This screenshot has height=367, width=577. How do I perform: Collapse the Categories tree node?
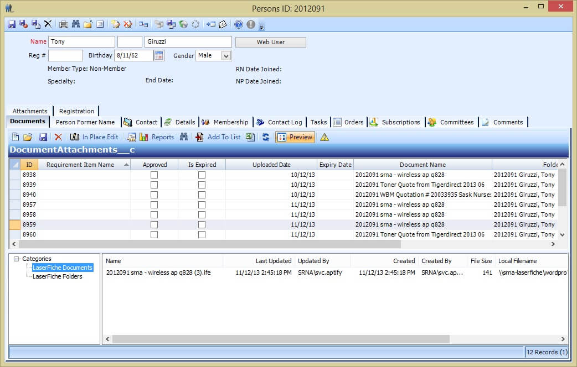[x=16, y=259]
